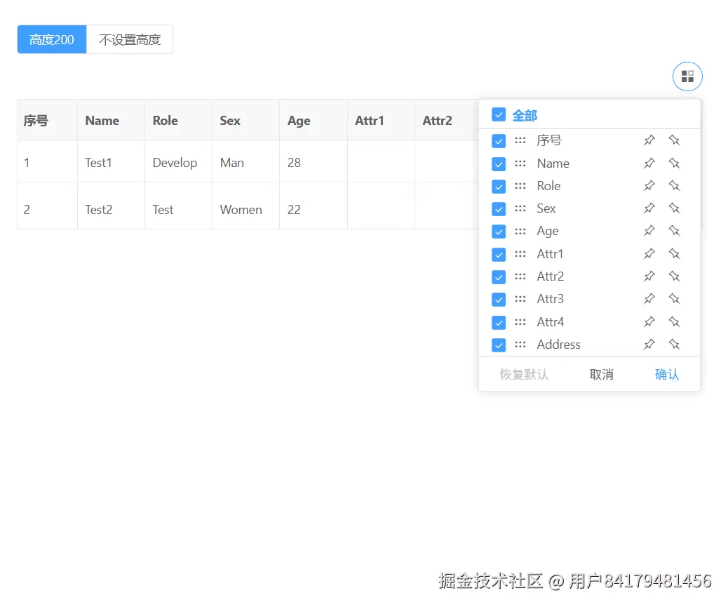Click the drag handle beside Sex
The image size is (728, 607).
point(520,208)
